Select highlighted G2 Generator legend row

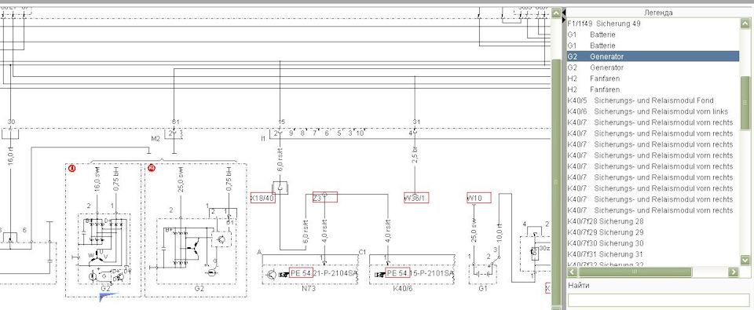(x=653, y=57)
